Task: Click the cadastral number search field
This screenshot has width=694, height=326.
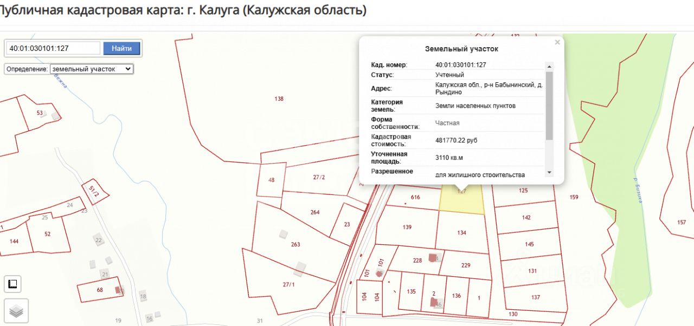Action: (53, 48)
